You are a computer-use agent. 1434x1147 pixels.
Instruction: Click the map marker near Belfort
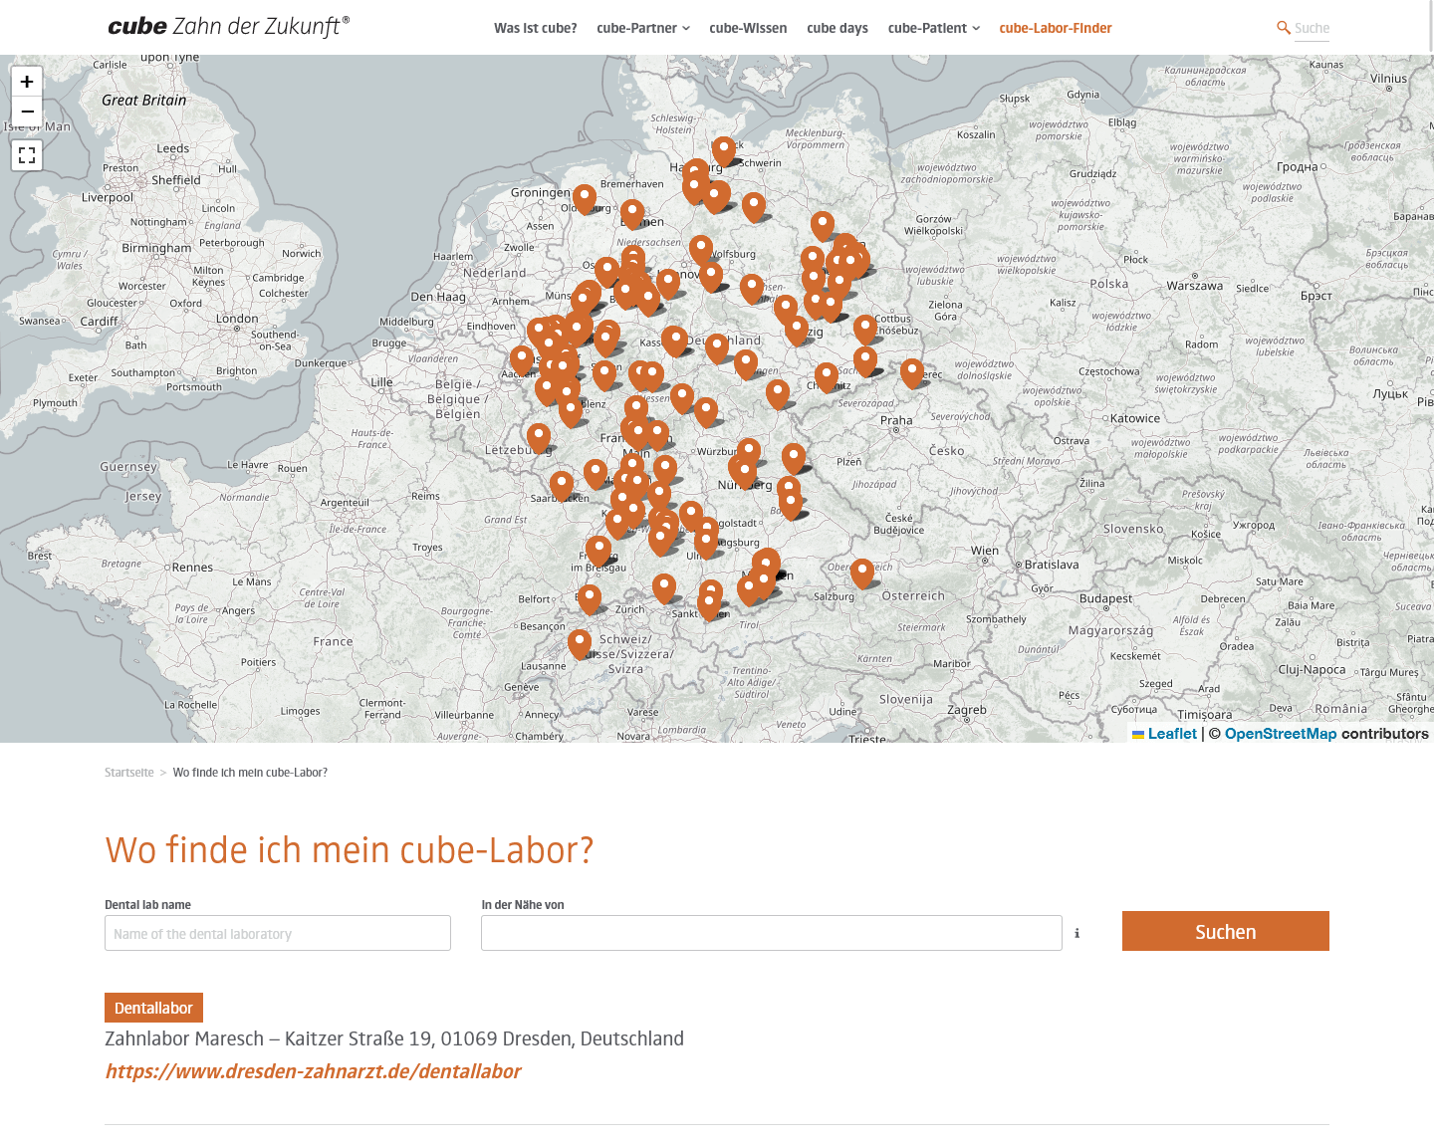click(590, 598)
